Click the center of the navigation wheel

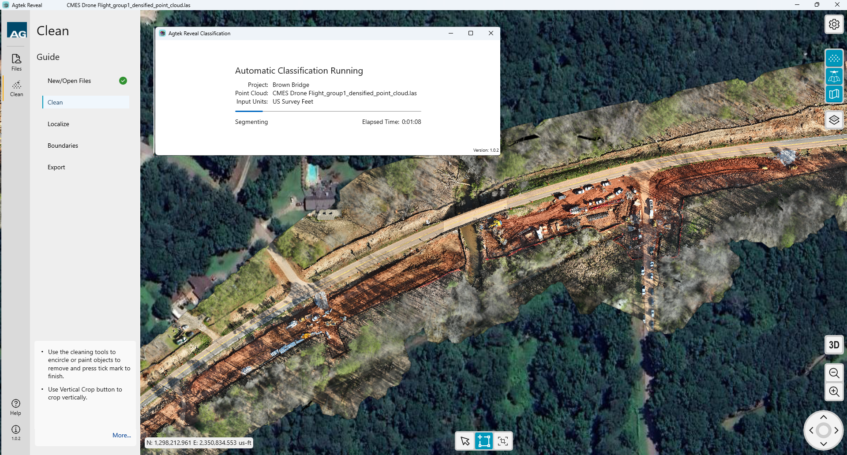(823, 430)
